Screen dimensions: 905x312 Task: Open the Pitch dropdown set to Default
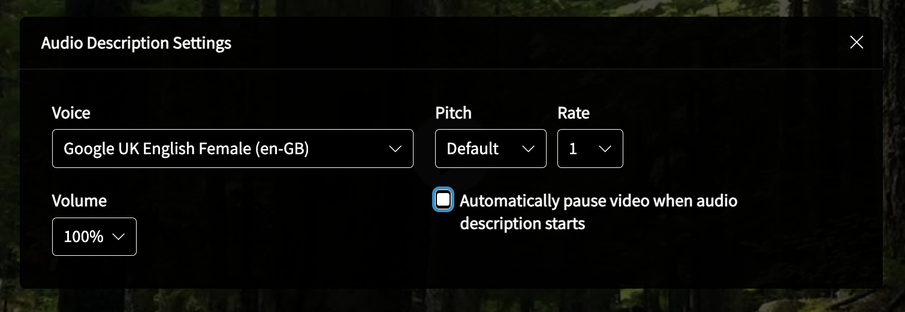point(491,148)
